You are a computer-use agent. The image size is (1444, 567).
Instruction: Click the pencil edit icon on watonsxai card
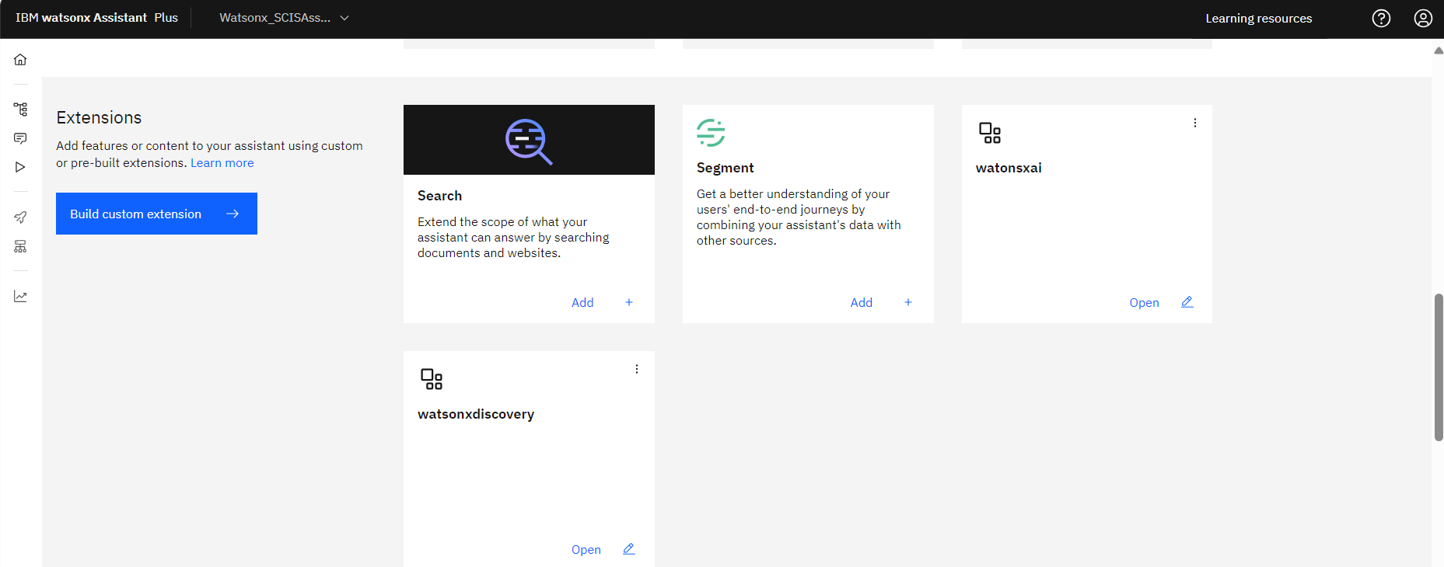click(1187, 302)
